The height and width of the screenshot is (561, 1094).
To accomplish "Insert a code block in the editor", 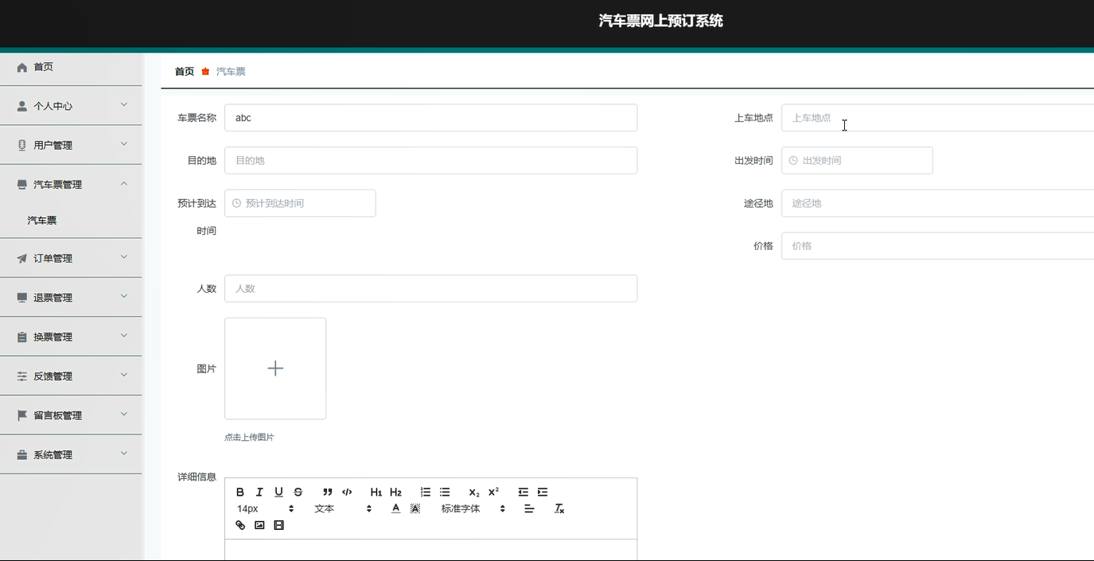I will click(347, 492).
